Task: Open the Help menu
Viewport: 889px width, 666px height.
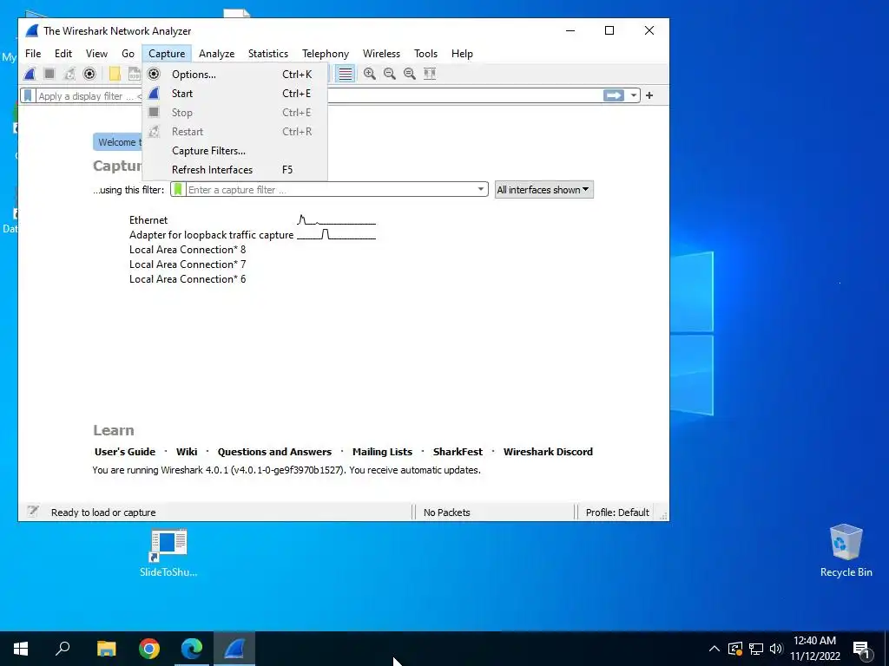Action: [x=462, y=53]
